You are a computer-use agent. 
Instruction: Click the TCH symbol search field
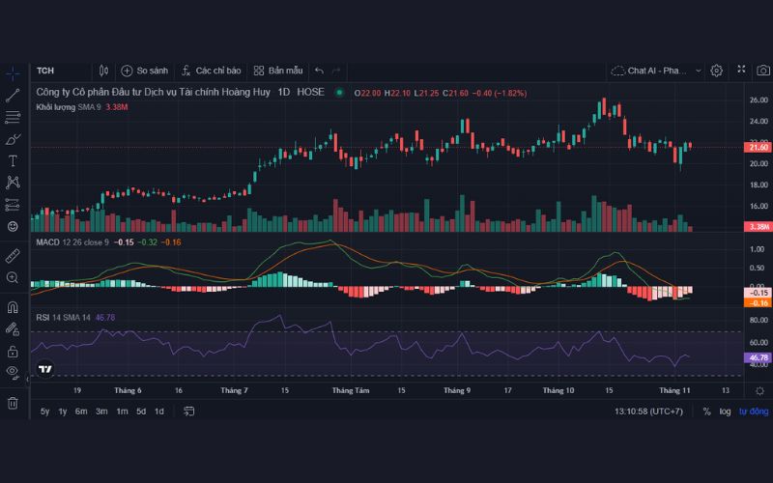point(58,71)
